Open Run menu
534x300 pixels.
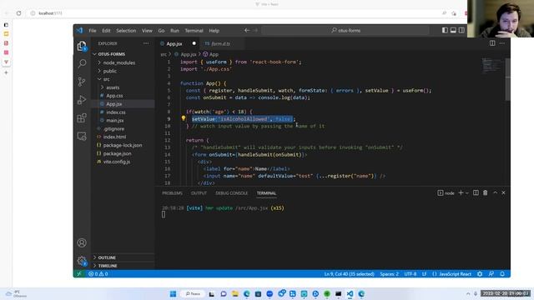pyautogui.click(x=174, y=31)
